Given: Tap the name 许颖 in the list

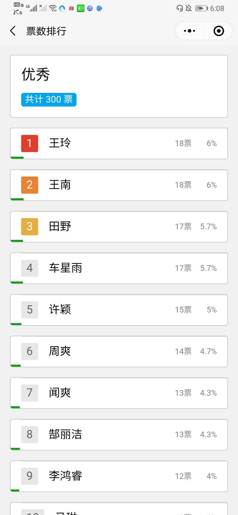Looking at the screenshot, I should 60,310.
